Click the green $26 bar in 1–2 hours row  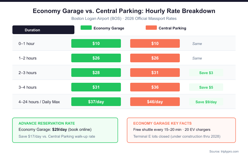[96, 58]
